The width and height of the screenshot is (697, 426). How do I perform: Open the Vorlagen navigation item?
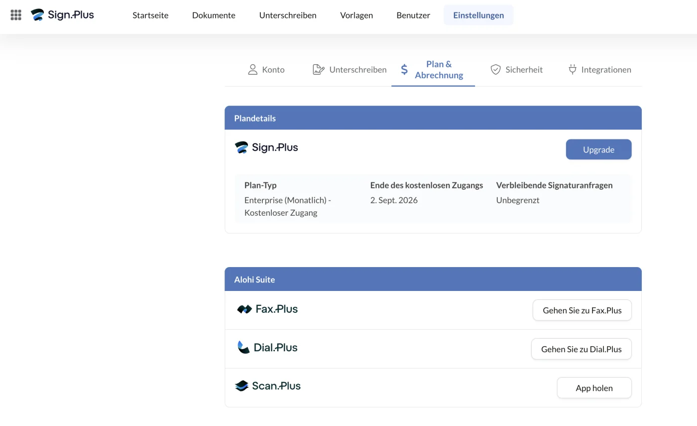[x=356, y=15]
